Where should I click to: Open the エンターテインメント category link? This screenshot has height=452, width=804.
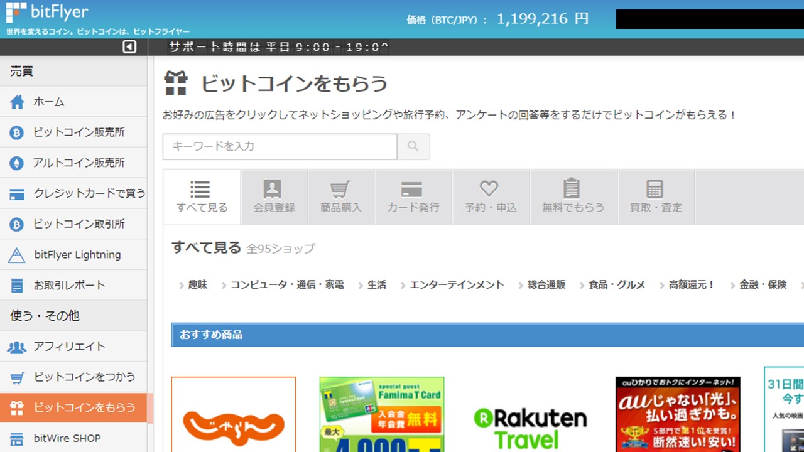click(x=456, y=284)
